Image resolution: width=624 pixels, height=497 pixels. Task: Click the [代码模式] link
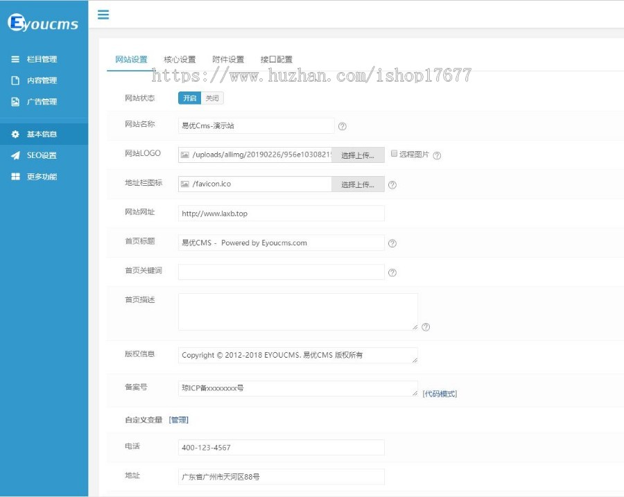(x=440, y=394)
